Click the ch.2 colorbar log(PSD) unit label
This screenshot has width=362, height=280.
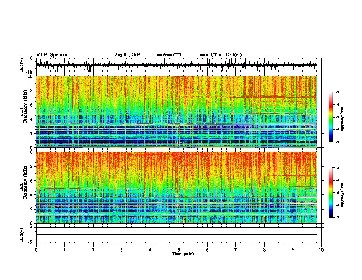pos(342,194)
